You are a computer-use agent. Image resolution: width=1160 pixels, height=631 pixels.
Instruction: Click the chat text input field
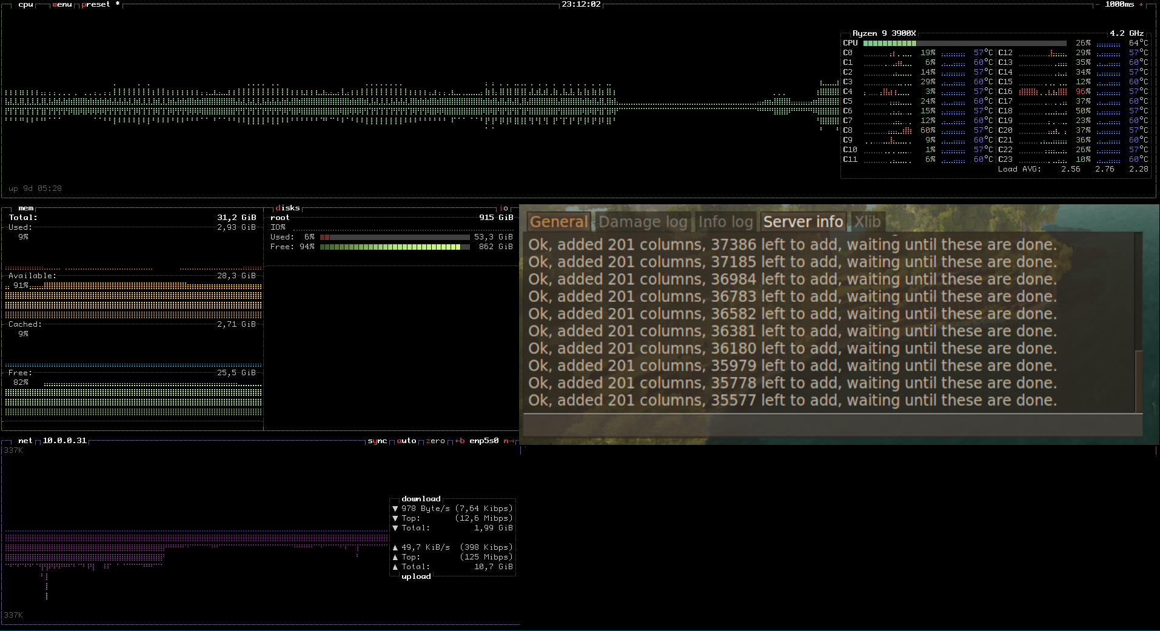[832, 426]
